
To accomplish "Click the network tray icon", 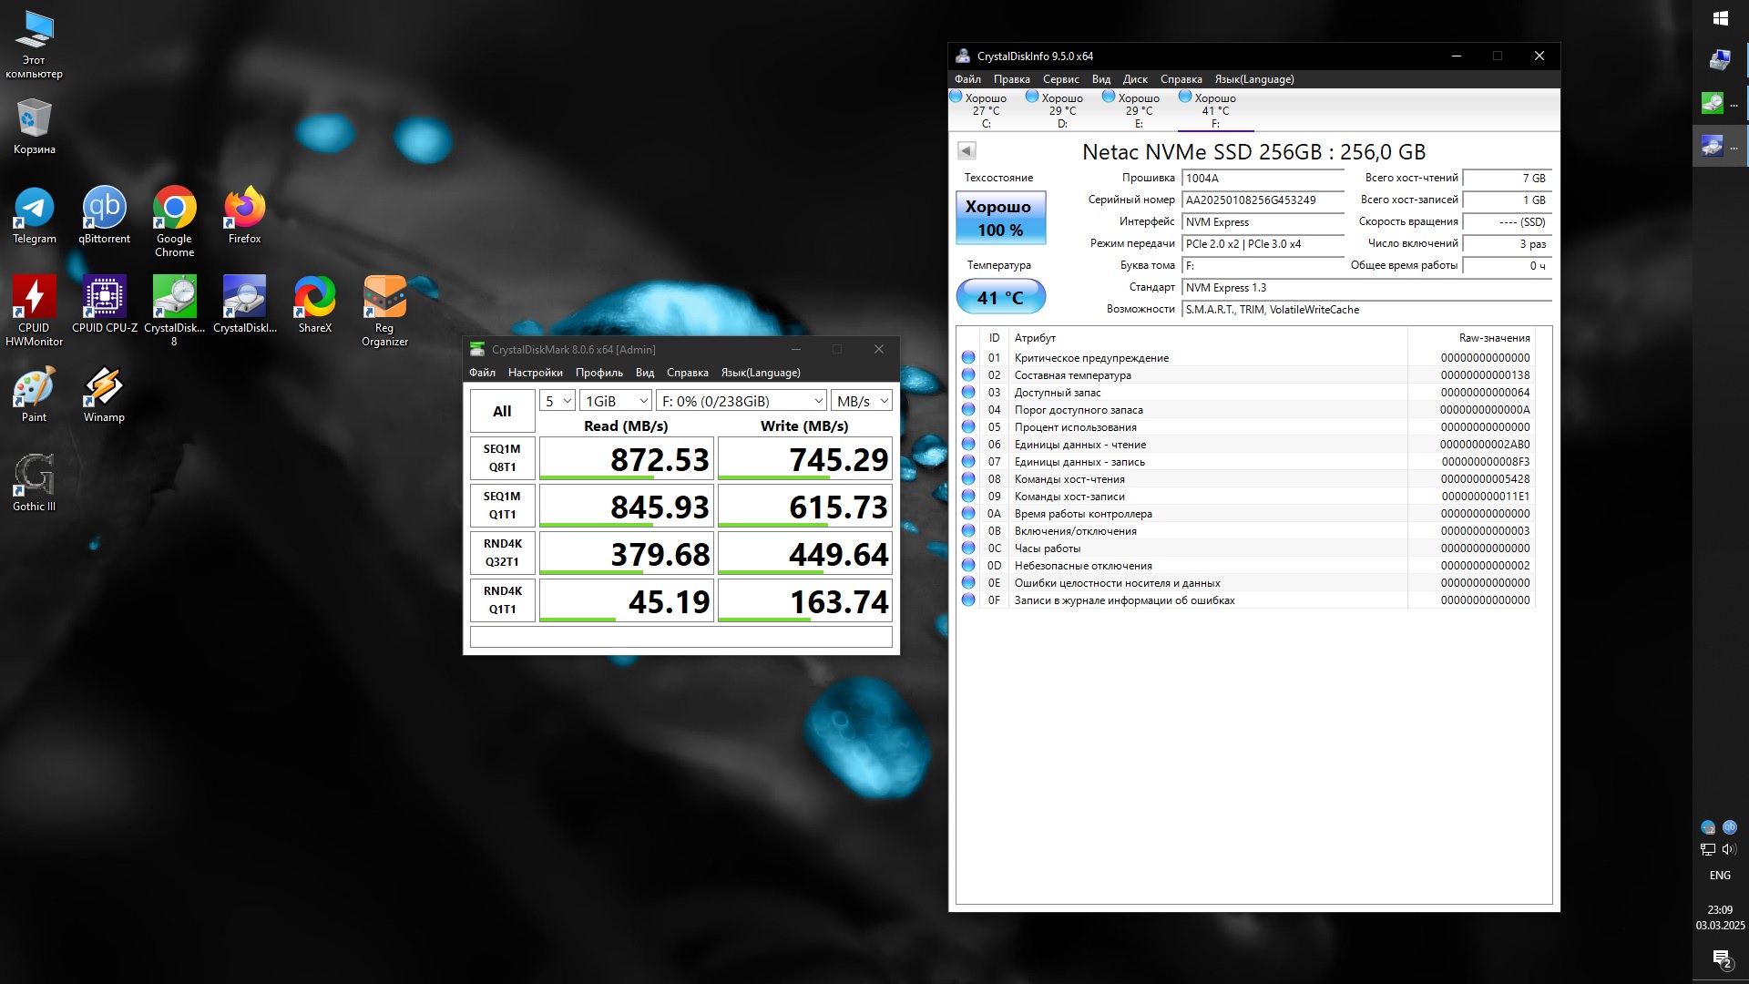I will pyautogui.click(x=1708, y=849).
